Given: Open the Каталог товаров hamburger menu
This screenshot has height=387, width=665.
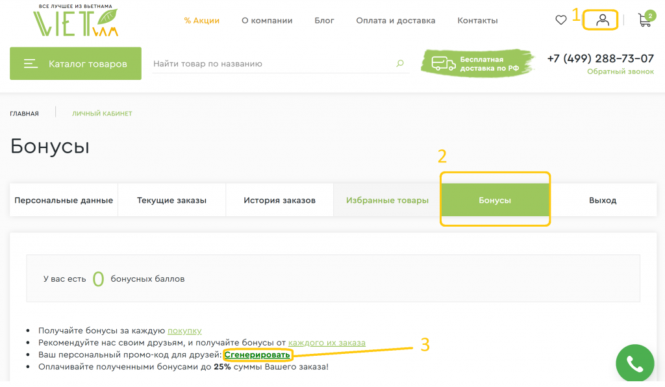Looking at the screenshot, I should pos(75,64).
